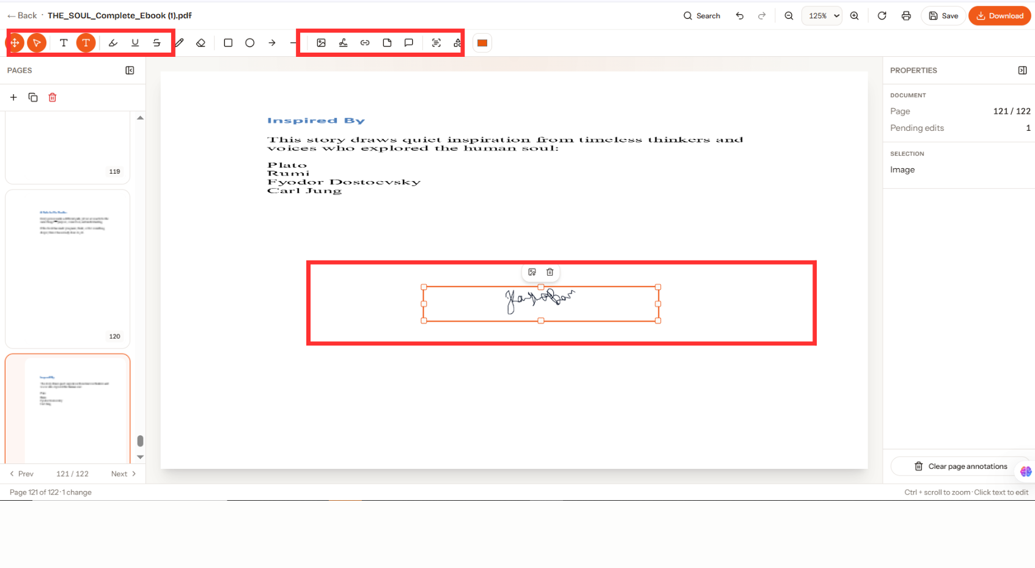
Task: Add a hyperlink with link tool
Action: point(365,43)
